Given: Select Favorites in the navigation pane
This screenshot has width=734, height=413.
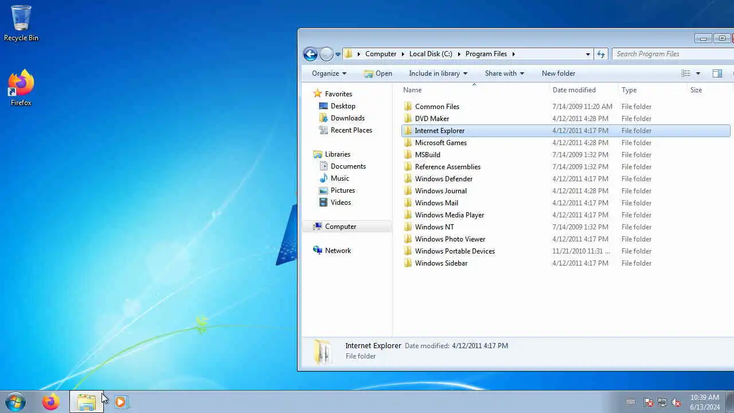Looking at the screenshot, I should coord(338,94).
